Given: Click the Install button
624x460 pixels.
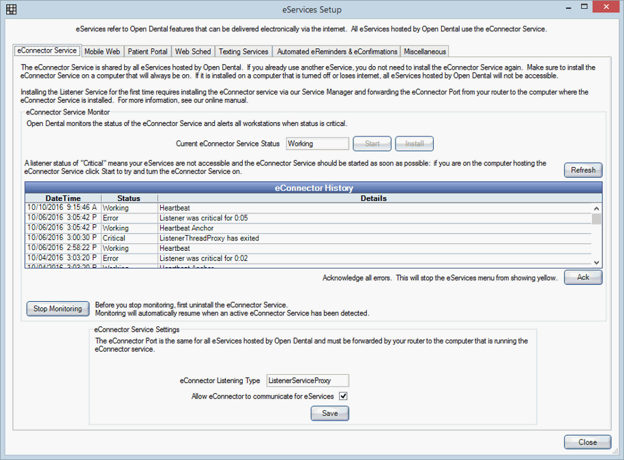Looking at the screenshot, I should tap(414, 144).
